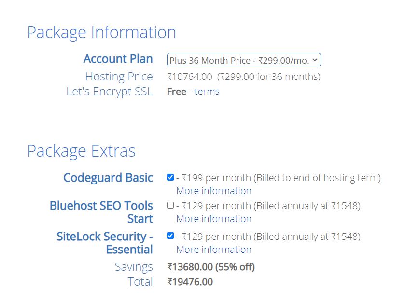Click the ₹10764.00 hosting price value

(189, 77)
